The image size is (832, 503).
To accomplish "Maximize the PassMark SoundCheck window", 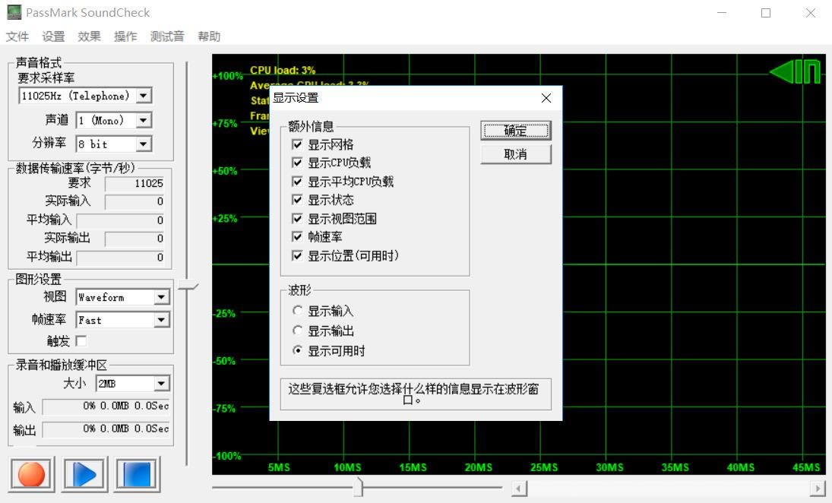I will [x=766, y=13].
